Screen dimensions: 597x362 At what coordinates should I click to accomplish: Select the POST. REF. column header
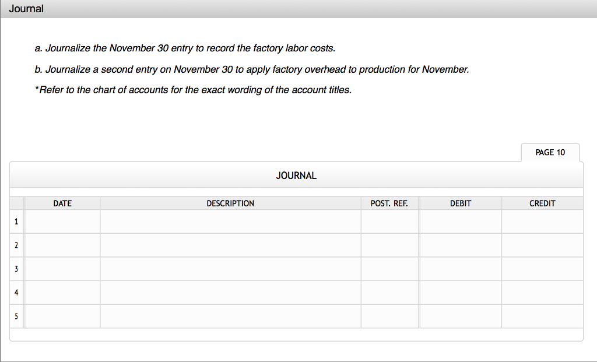[389, 203]
